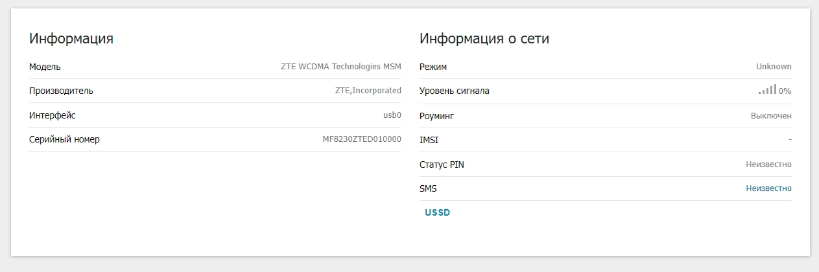Click the 0% signal percentage
819x272 pixels.
click(785, 91)
